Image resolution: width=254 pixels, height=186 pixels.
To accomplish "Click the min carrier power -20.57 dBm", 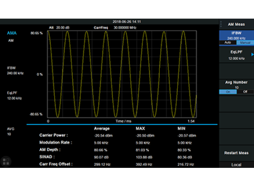I will [187, 136].
